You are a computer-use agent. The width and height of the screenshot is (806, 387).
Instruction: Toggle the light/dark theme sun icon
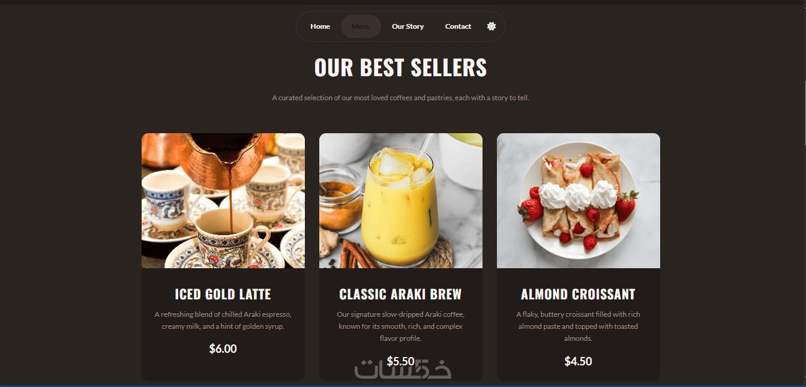pyautogui.click(x=492, y=26)
